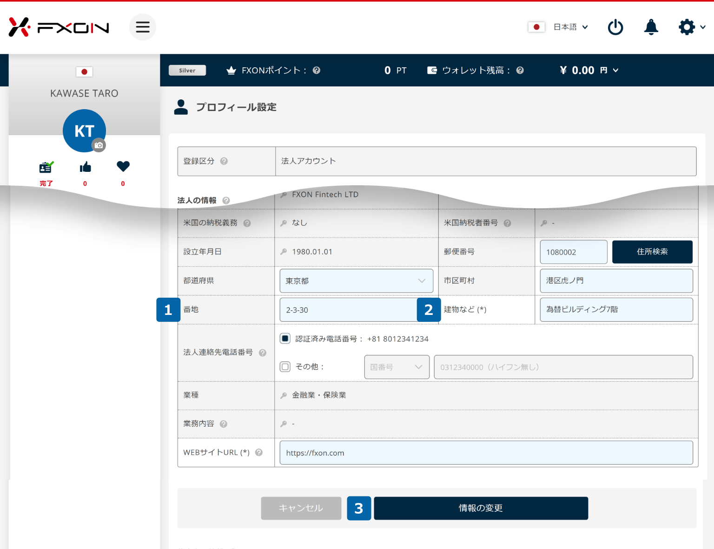Click the 住所検索 button
The height and width of the screenshot is (549, 714).
(652, 252)
